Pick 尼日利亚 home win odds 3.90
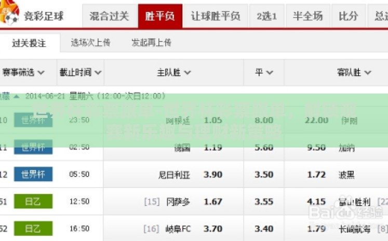 213,175
